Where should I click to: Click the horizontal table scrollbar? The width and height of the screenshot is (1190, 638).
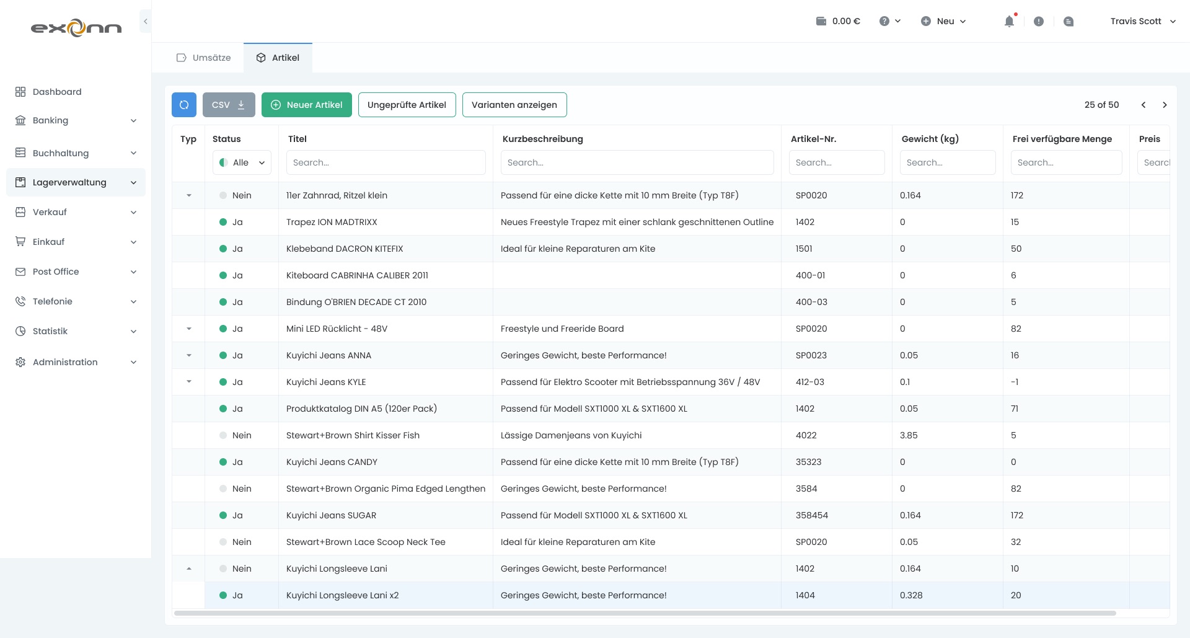coord(645,613)
